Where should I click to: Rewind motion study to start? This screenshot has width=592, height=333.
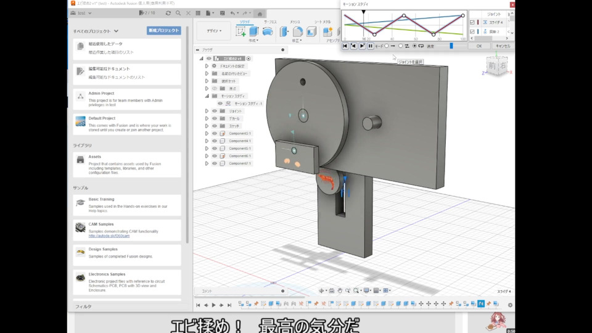pyautogui.click(x=345, y=46)
